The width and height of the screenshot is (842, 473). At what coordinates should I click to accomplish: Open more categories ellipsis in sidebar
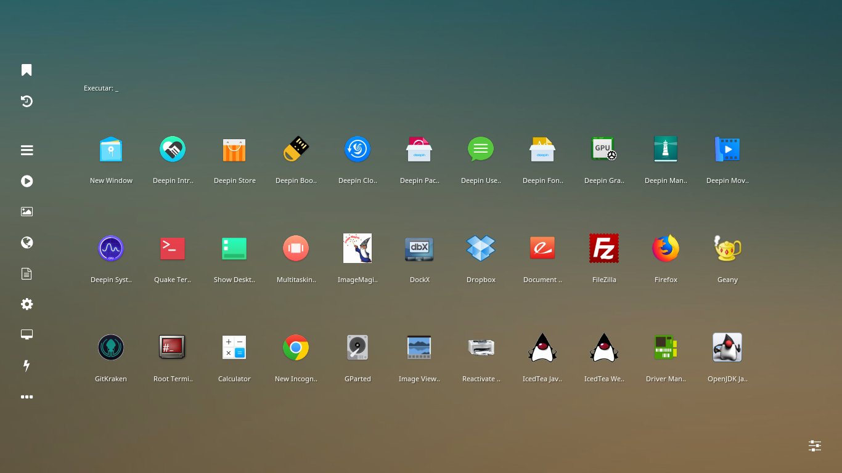tap(27, 397)
